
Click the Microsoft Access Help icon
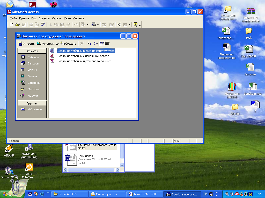pos(135,24)
